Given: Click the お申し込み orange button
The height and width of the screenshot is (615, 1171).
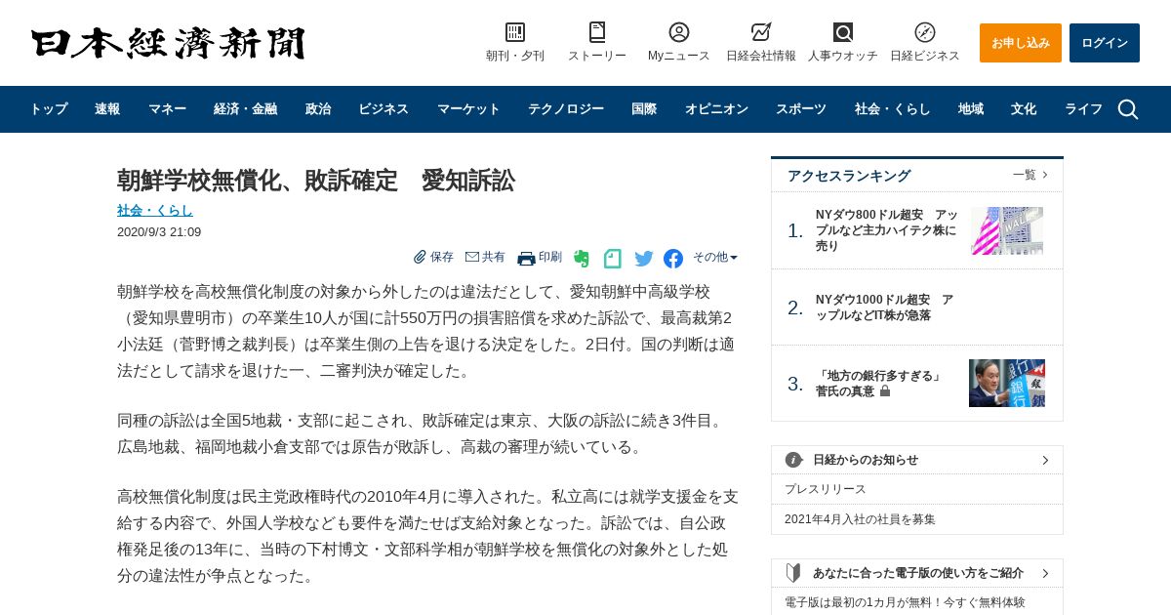Looking at the screenshot, I should click(1021, 43).
